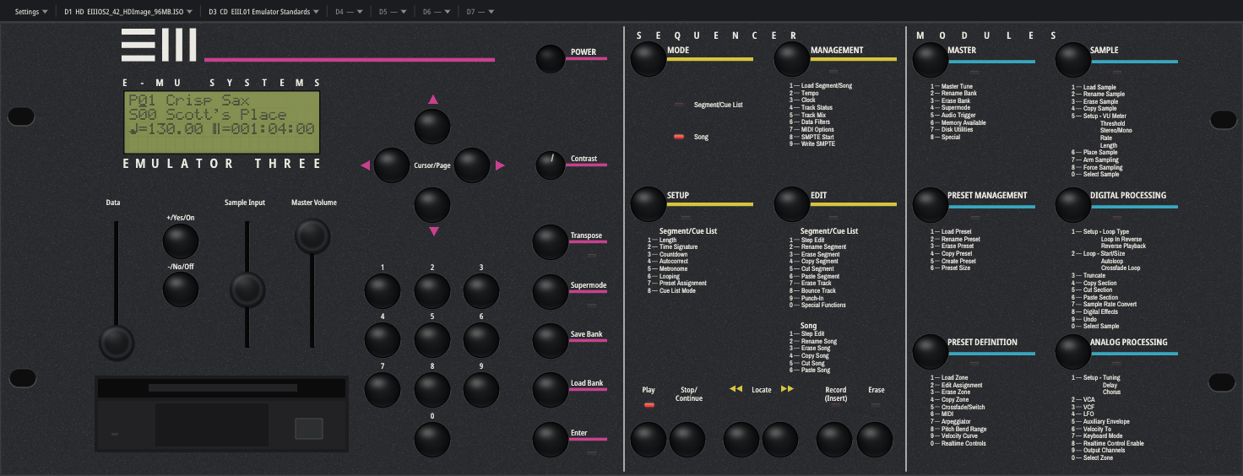Open the D1 HD disk image dropdown
Viewport: 1243px width, 476px height.
click(128, 12)
